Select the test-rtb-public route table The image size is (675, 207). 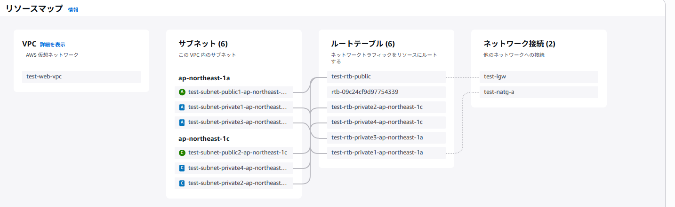tap(386, 77)
